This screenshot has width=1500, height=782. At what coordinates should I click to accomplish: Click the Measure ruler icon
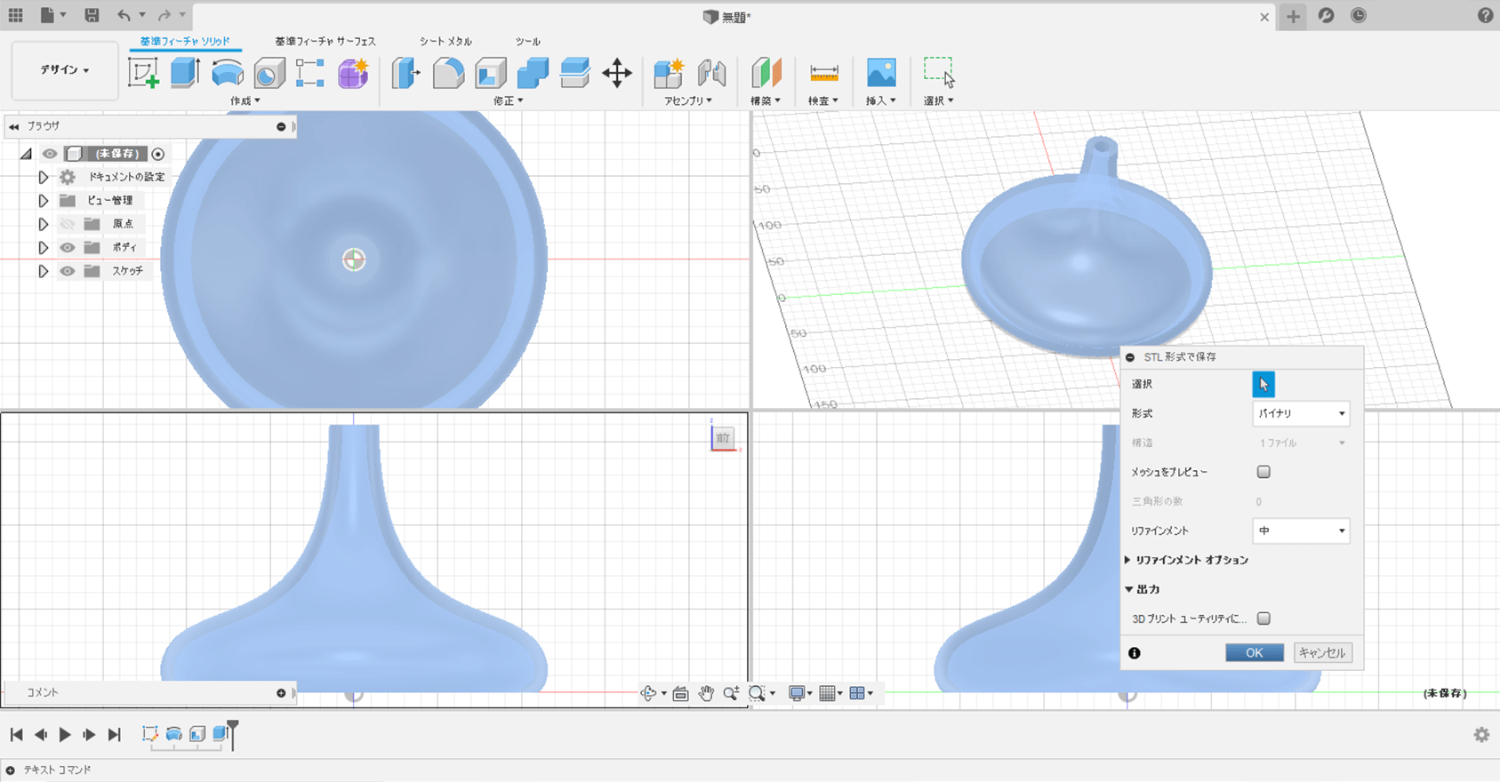pos(823,73)
